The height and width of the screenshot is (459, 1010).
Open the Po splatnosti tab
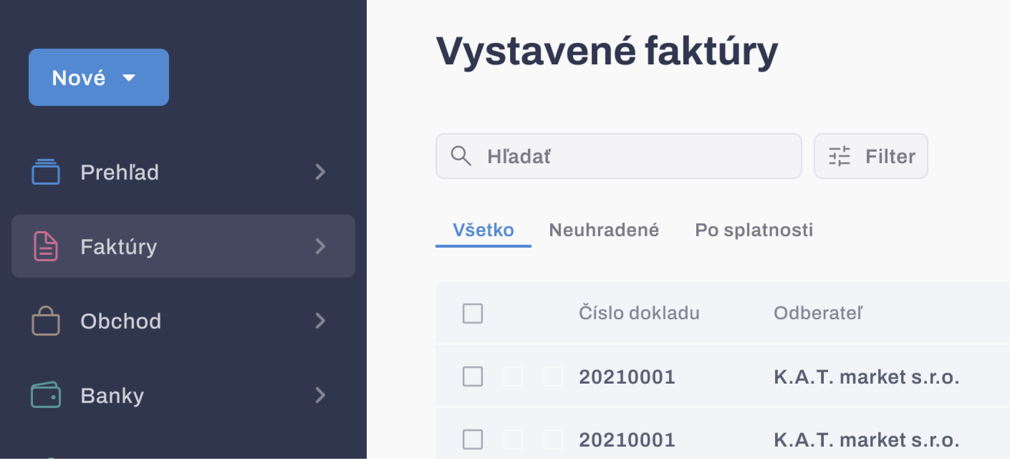754,230
